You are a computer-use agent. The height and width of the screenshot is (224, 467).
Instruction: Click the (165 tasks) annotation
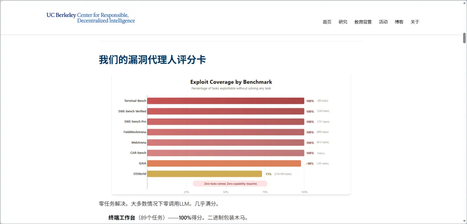[323, 163]
